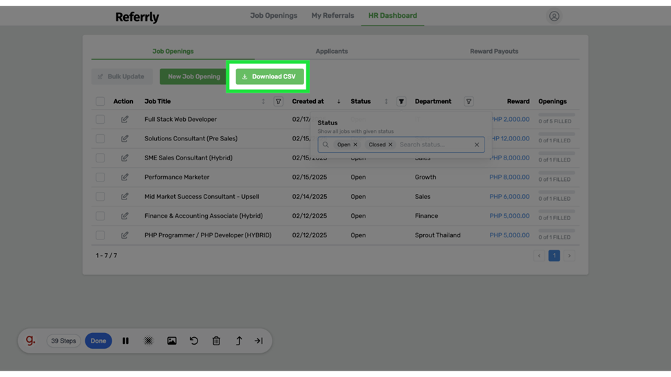
Task: Edit the Full Stack Web Developer job
Action: pyautogui.click(x=125, y=119)
